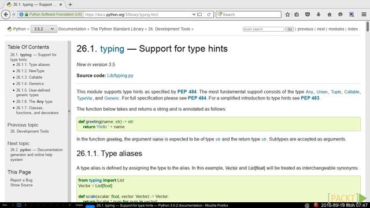Open the PEP 483 link
Viewport: 370px width, 208px height.
pyautogui.click(x=310, y=98)
